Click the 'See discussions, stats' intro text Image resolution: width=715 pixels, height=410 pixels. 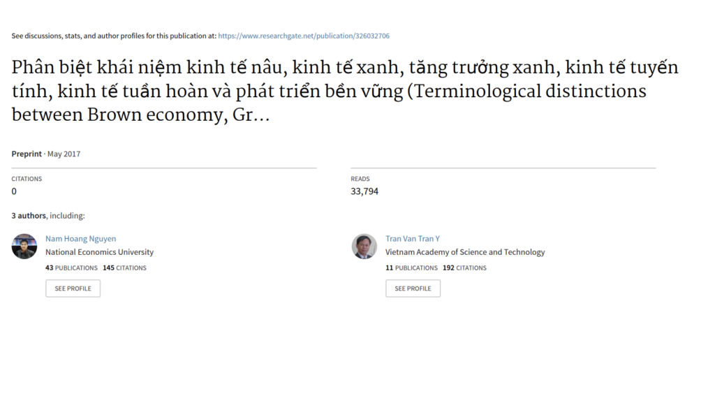click(x=114, y=36)
